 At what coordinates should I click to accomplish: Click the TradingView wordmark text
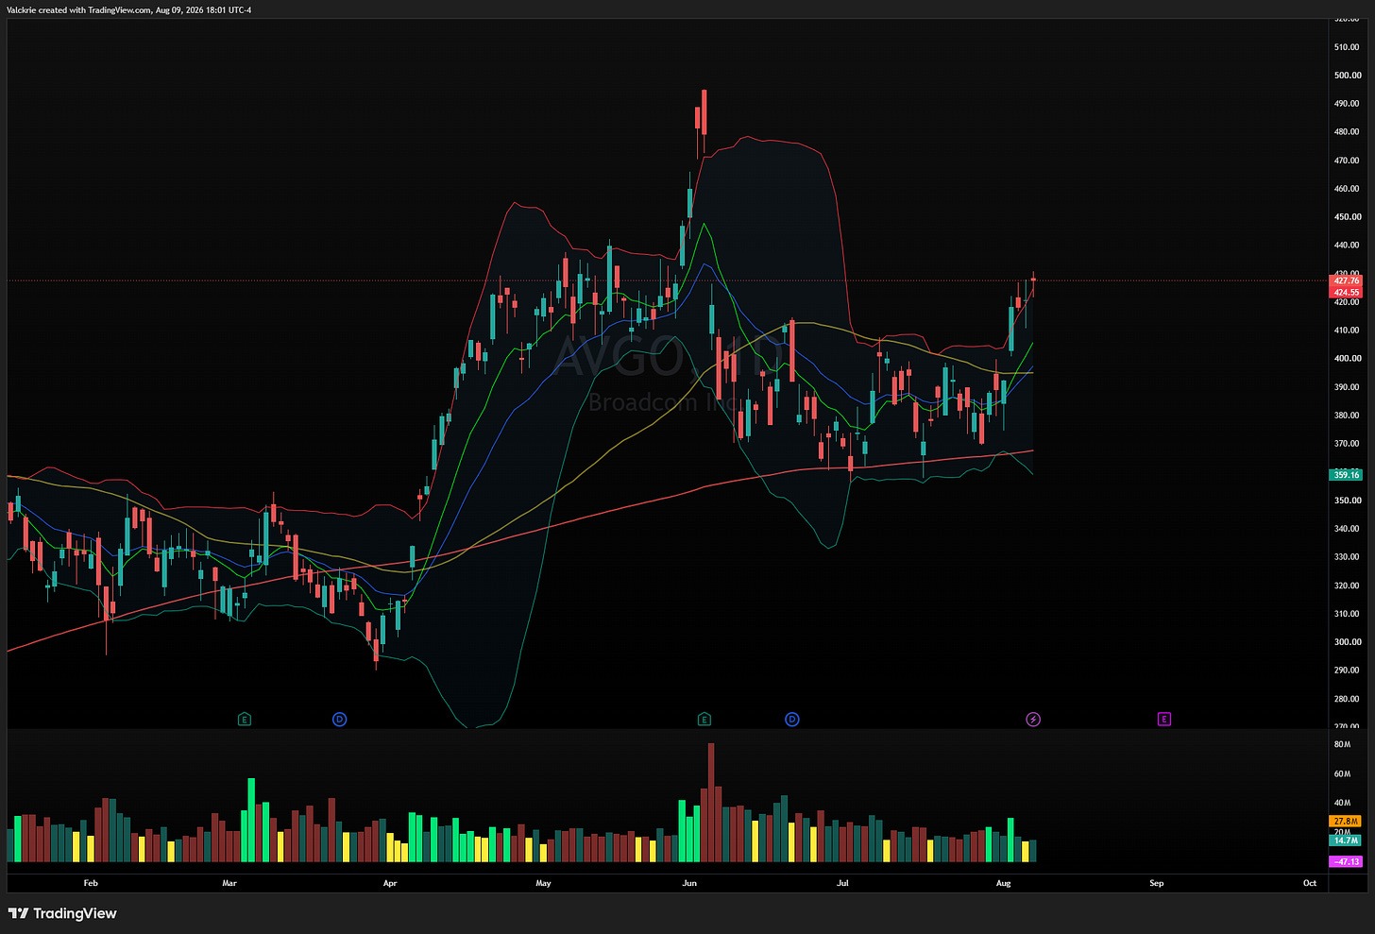[75, 913]
